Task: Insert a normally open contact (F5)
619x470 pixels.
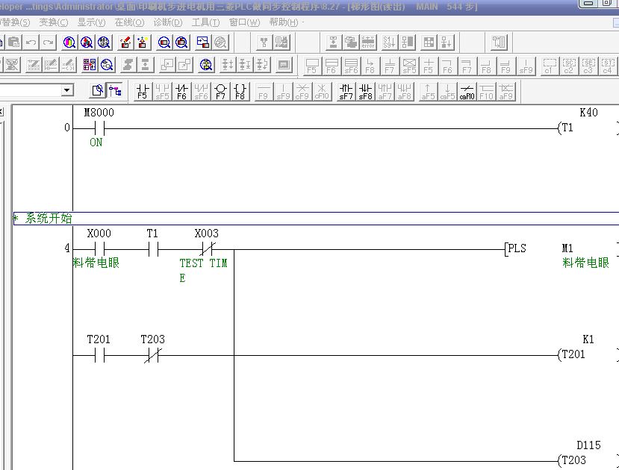Action: [x=143, y=91]
